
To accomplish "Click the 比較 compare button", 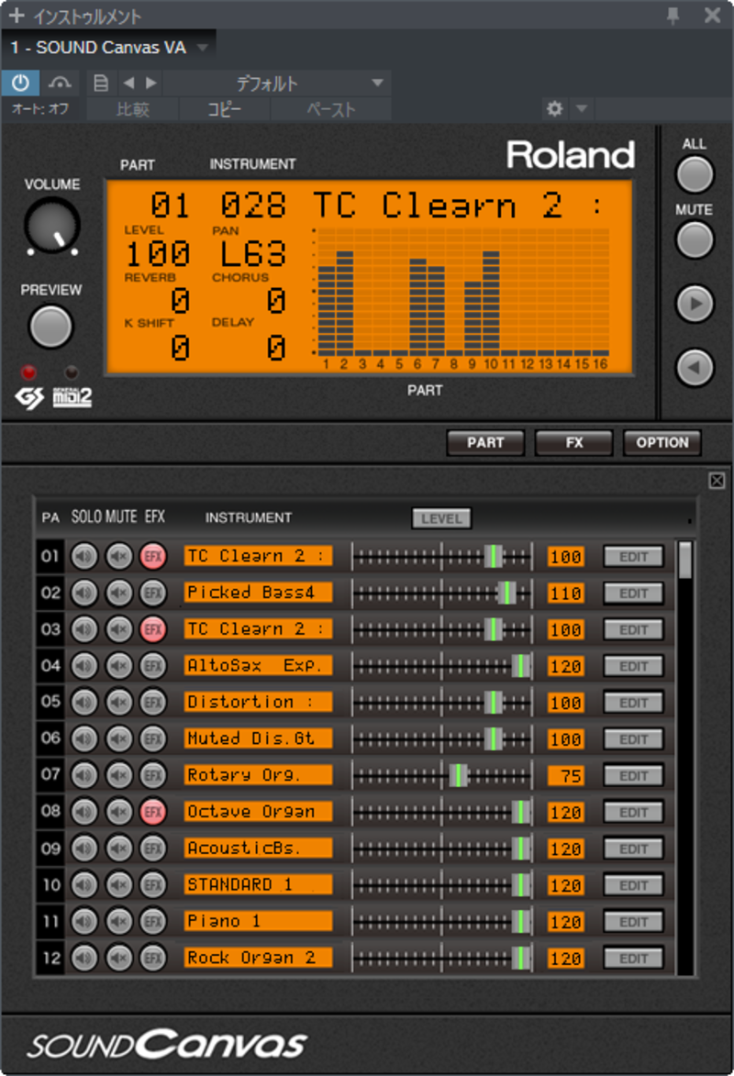I will [x=132, y=109].
